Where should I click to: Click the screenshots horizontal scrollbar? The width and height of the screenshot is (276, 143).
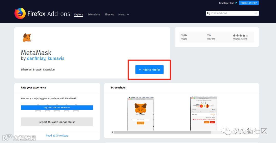click(162, 132)
